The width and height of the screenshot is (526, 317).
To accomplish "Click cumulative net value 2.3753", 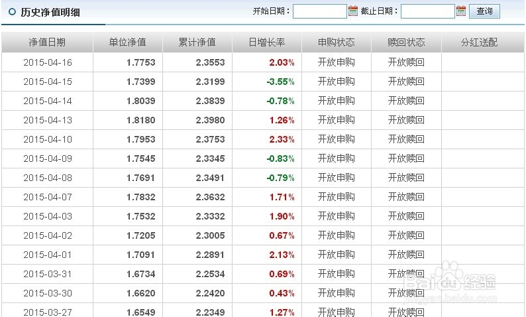I will coord(210,139).
